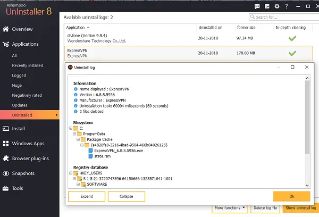Image resolution: width=319 pixels, height=217 pixels.
Task: Open settings gear icon
Action: 277,6
